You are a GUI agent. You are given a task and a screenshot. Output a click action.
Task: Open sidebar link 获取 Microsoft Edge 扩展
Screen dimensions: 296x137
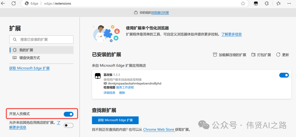tap(29, 68)
